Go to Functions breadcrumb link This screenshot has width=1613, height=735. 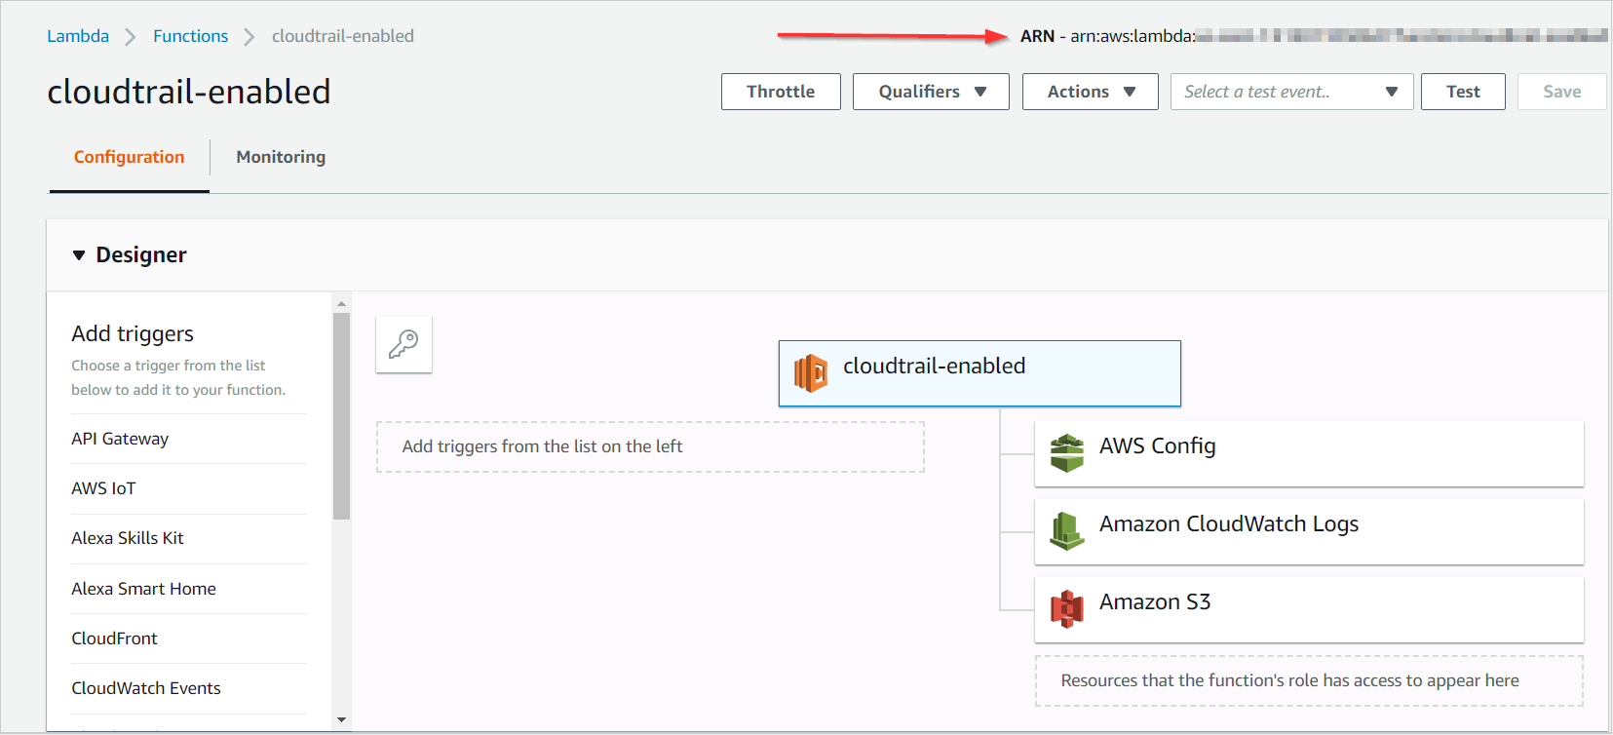click(x=190, y=36)
